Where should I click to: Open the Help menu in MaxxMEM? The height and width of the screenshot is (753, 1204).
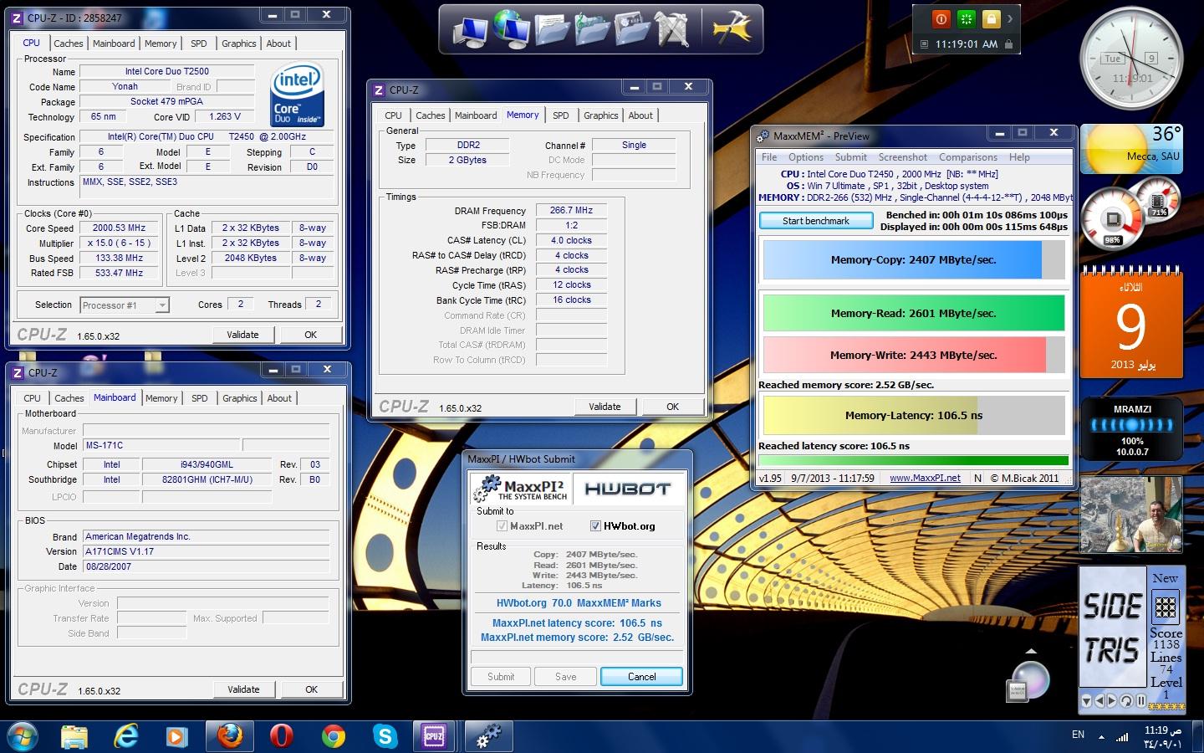(x=1019, y=157)
